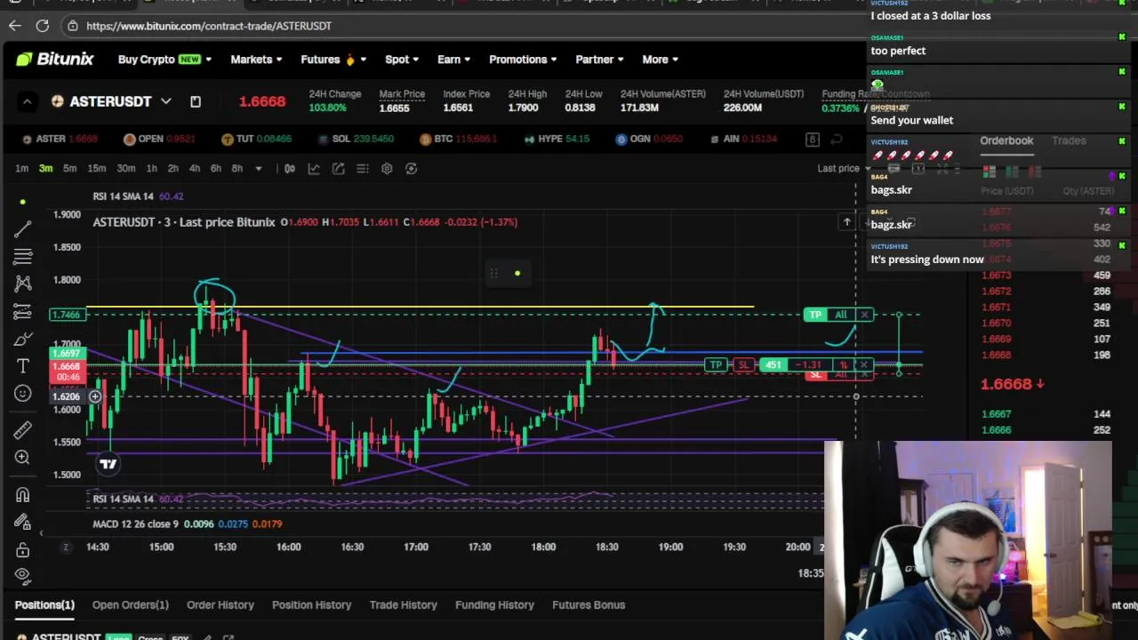Select the XABCD pattern tool
1138x640 pixels.
tap(23, 284)
